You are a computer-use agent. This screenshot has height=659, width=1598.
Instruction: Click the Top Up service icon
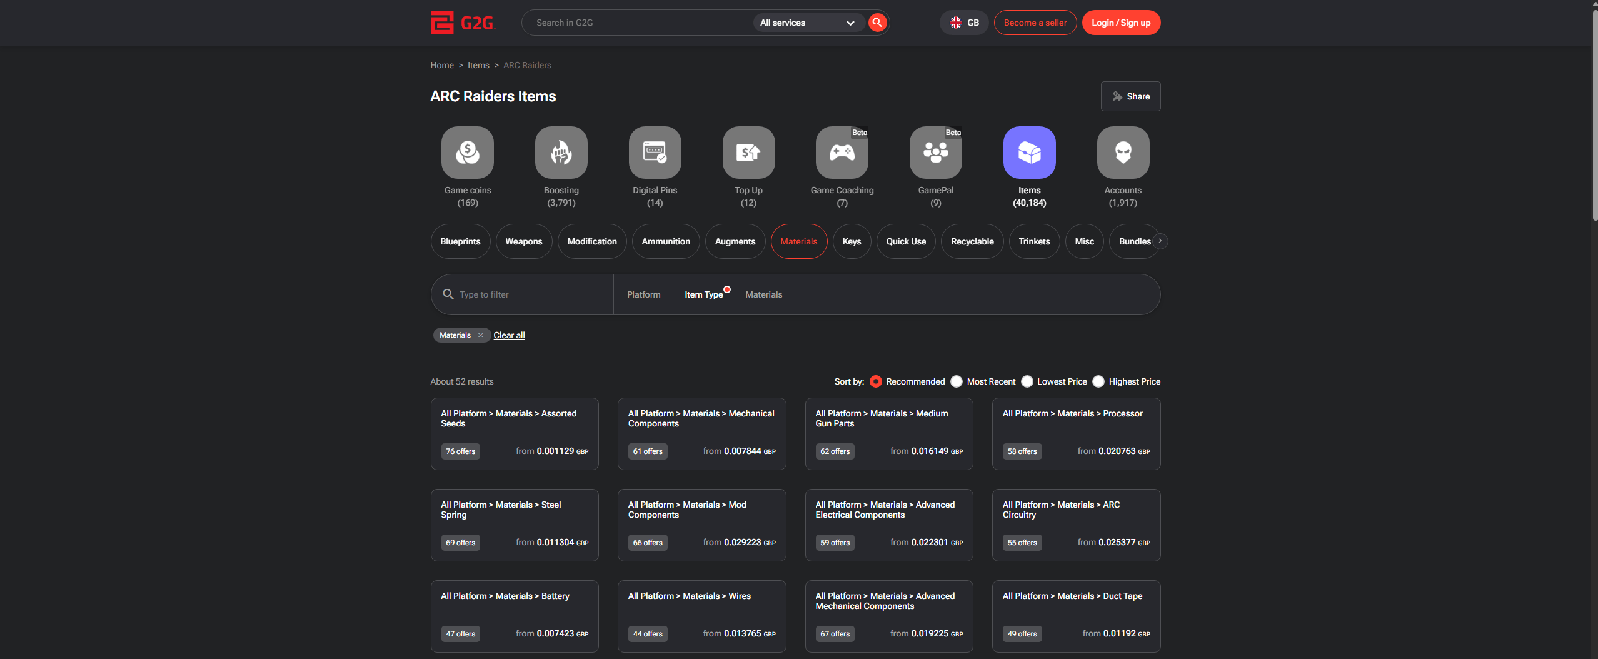[748, 153]
